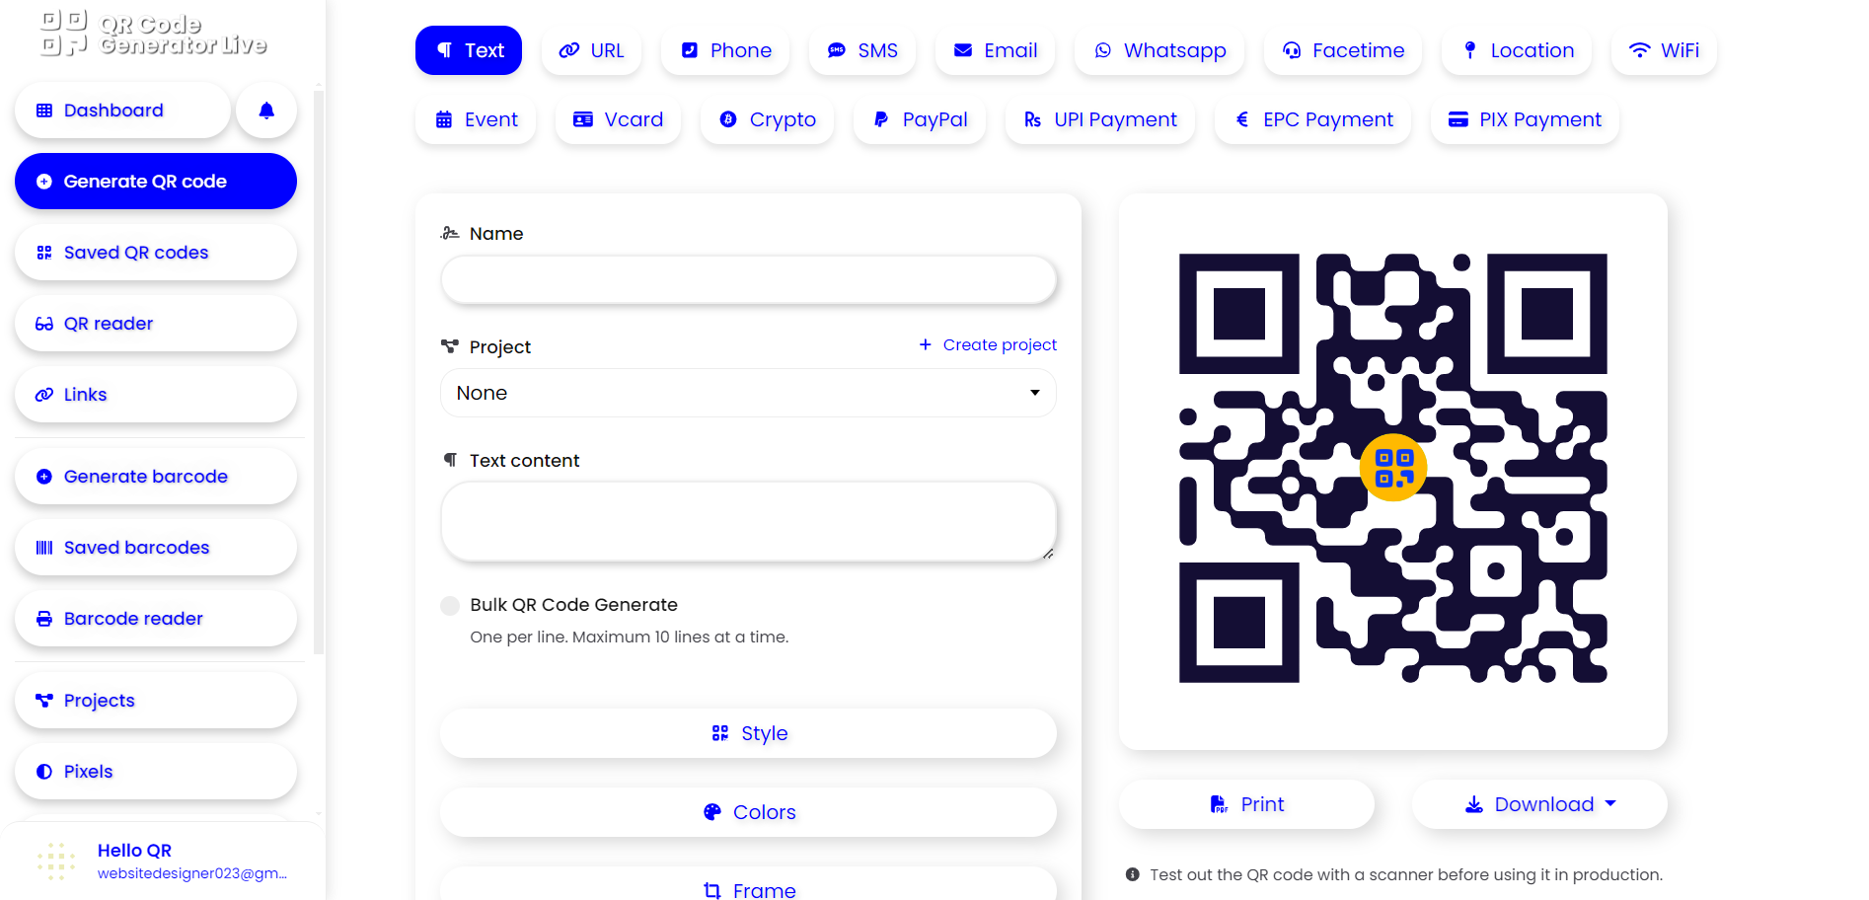
Task: Click the Text content textarea resize handle
Action: click(x=1048, y=554)
